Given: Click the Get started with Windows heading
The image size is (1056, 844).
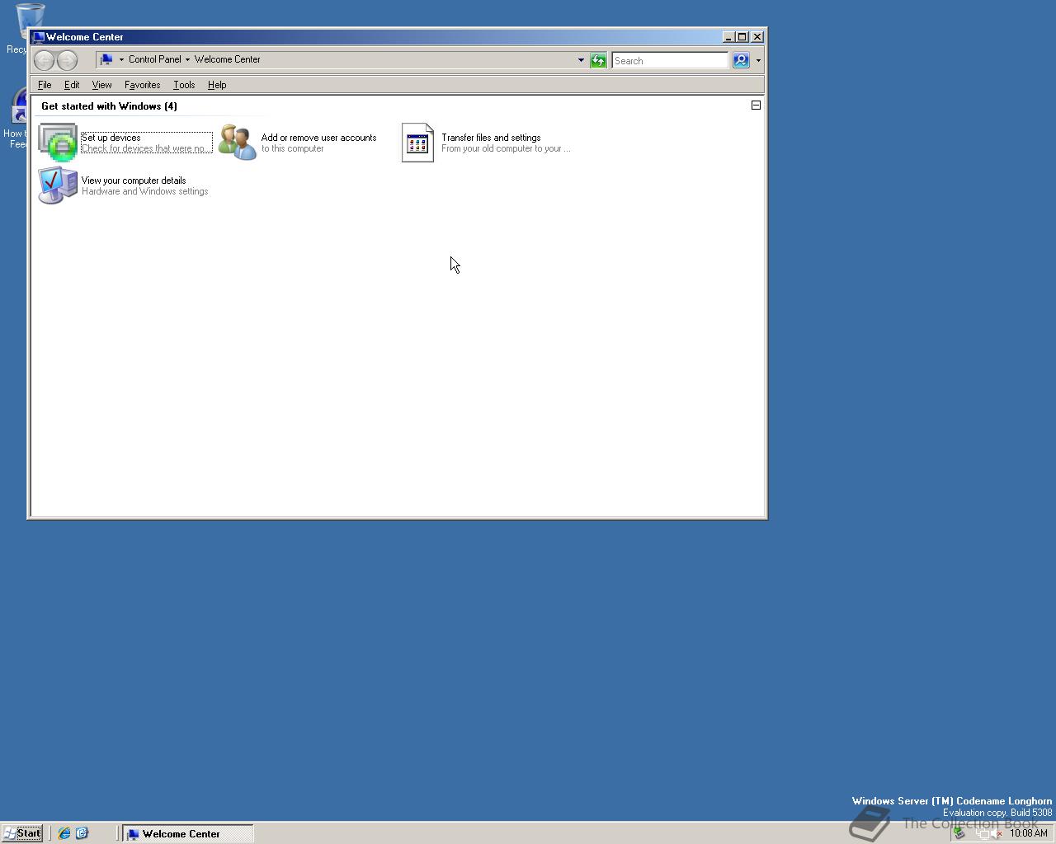Looking at the screenshot, I should (x=109, y=106).
